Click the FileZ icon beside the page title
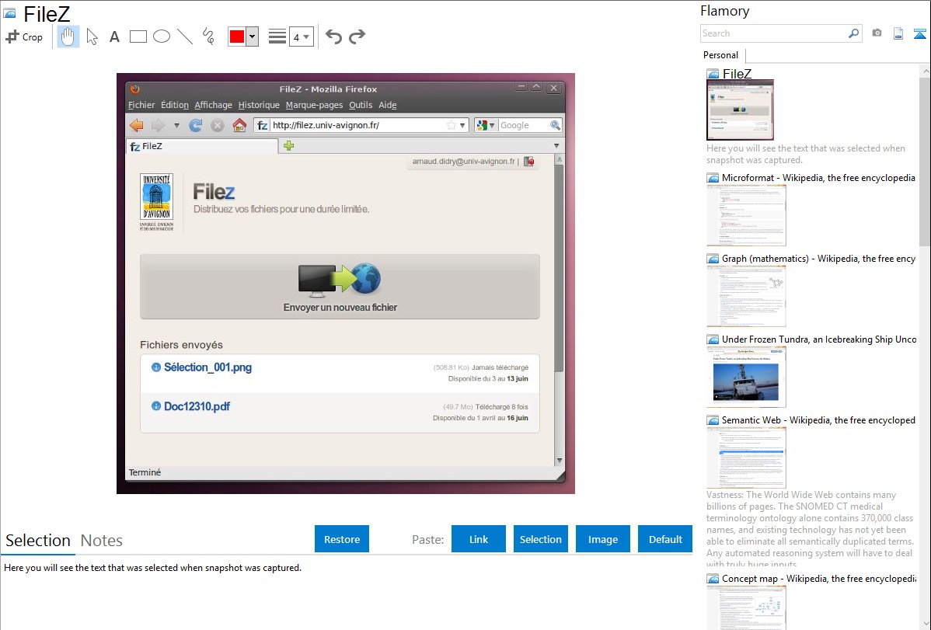 coord(9,13)
